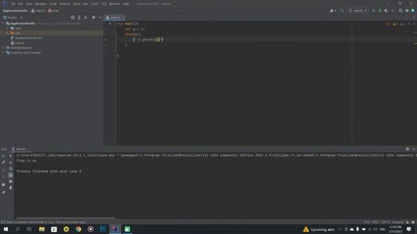Viewport: 417px width, 234px height.
Task: Click Up the stack trace arrow
Action: (10, 156)
